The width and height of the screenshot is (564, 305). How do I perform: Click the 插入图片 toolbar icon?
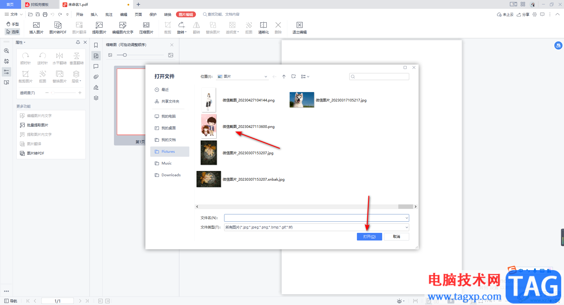point(36,28)
